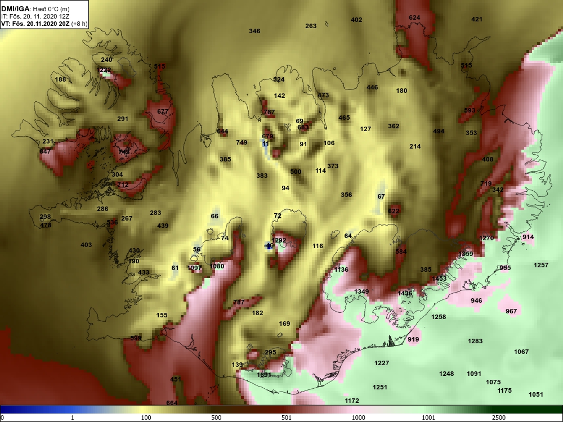Click the map value '644'
563x422 pixels.
pyautogui.click(x=222, y=131)
